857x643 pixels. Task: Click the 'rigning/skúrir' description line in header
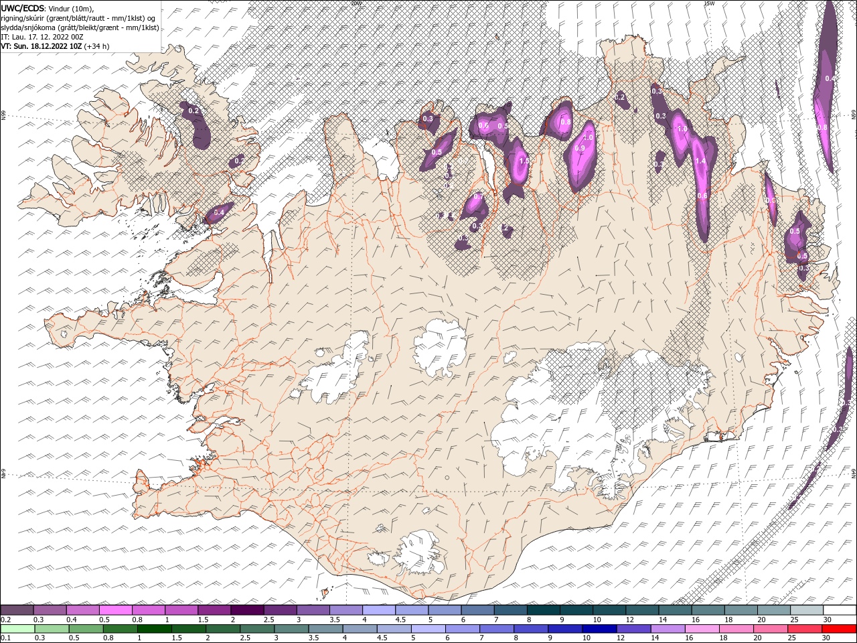[x=79, y=18]
